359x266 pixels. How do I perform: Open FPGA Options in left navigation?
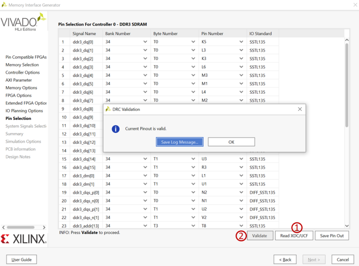point(19,96)
